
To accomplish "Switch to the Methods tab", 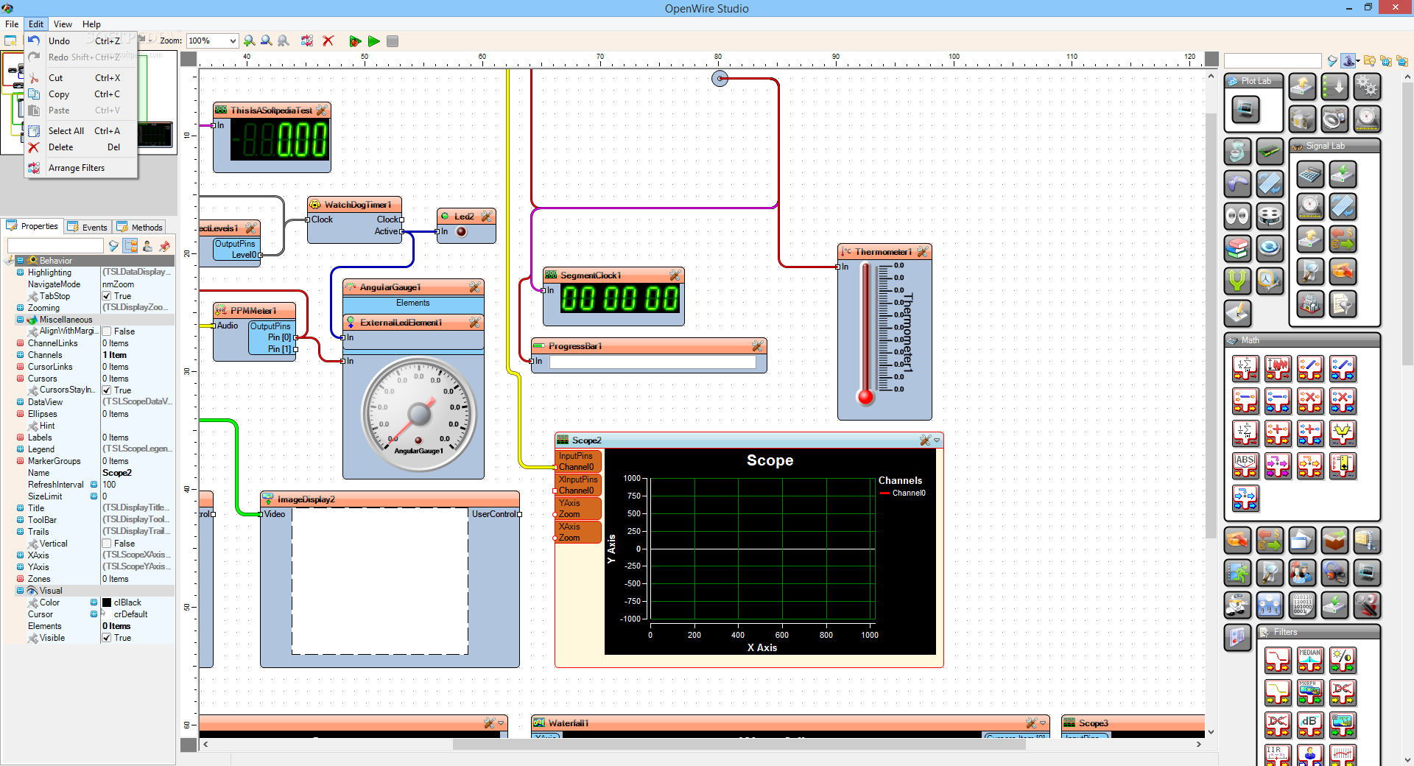I will point(140,227).
